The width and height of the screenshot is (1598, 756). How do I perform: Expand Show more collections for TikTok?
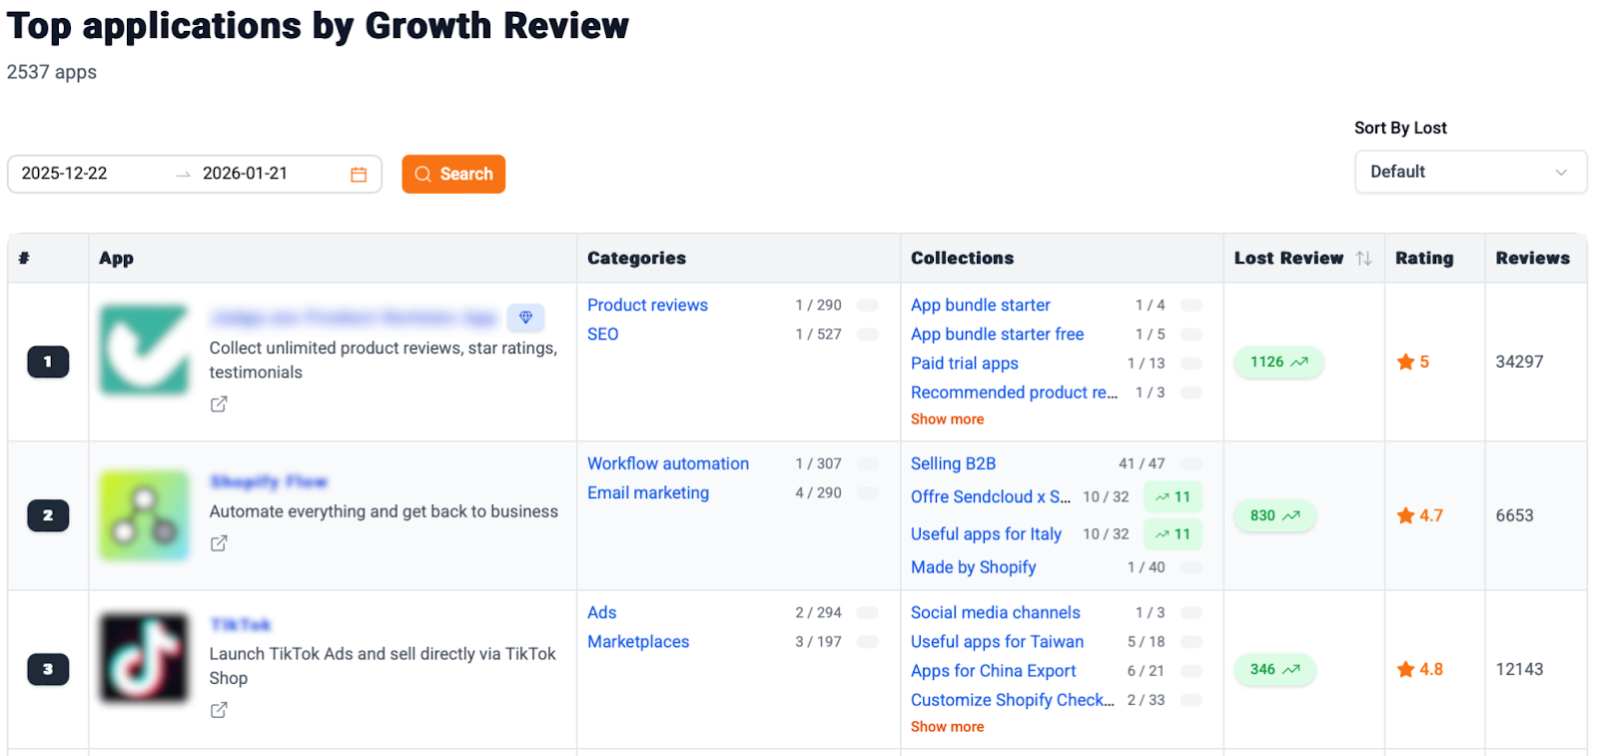point(947,727)
